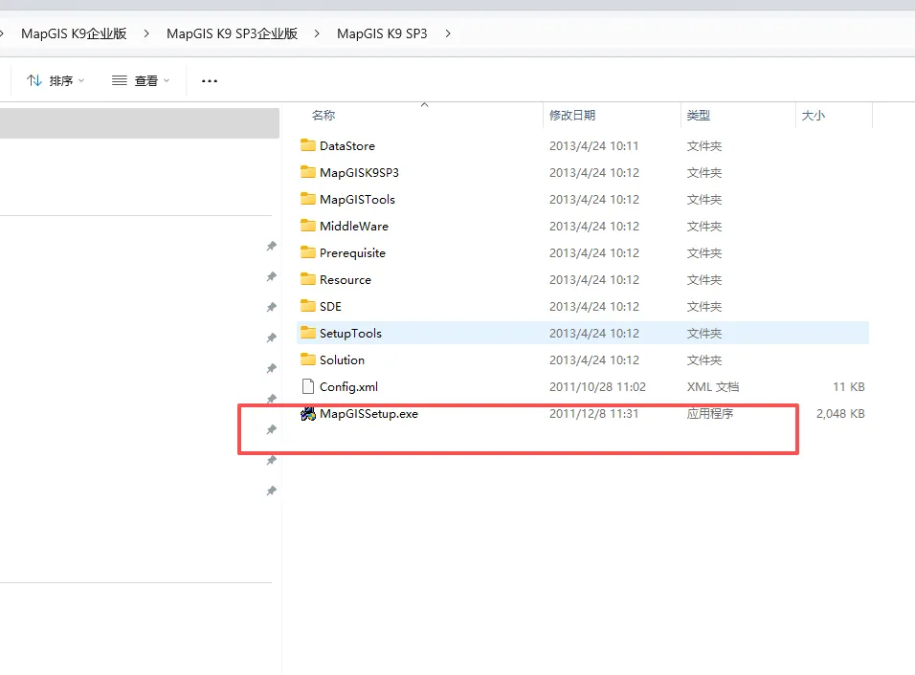Select the Prerequisite folder icon

[x=307, y=252]
